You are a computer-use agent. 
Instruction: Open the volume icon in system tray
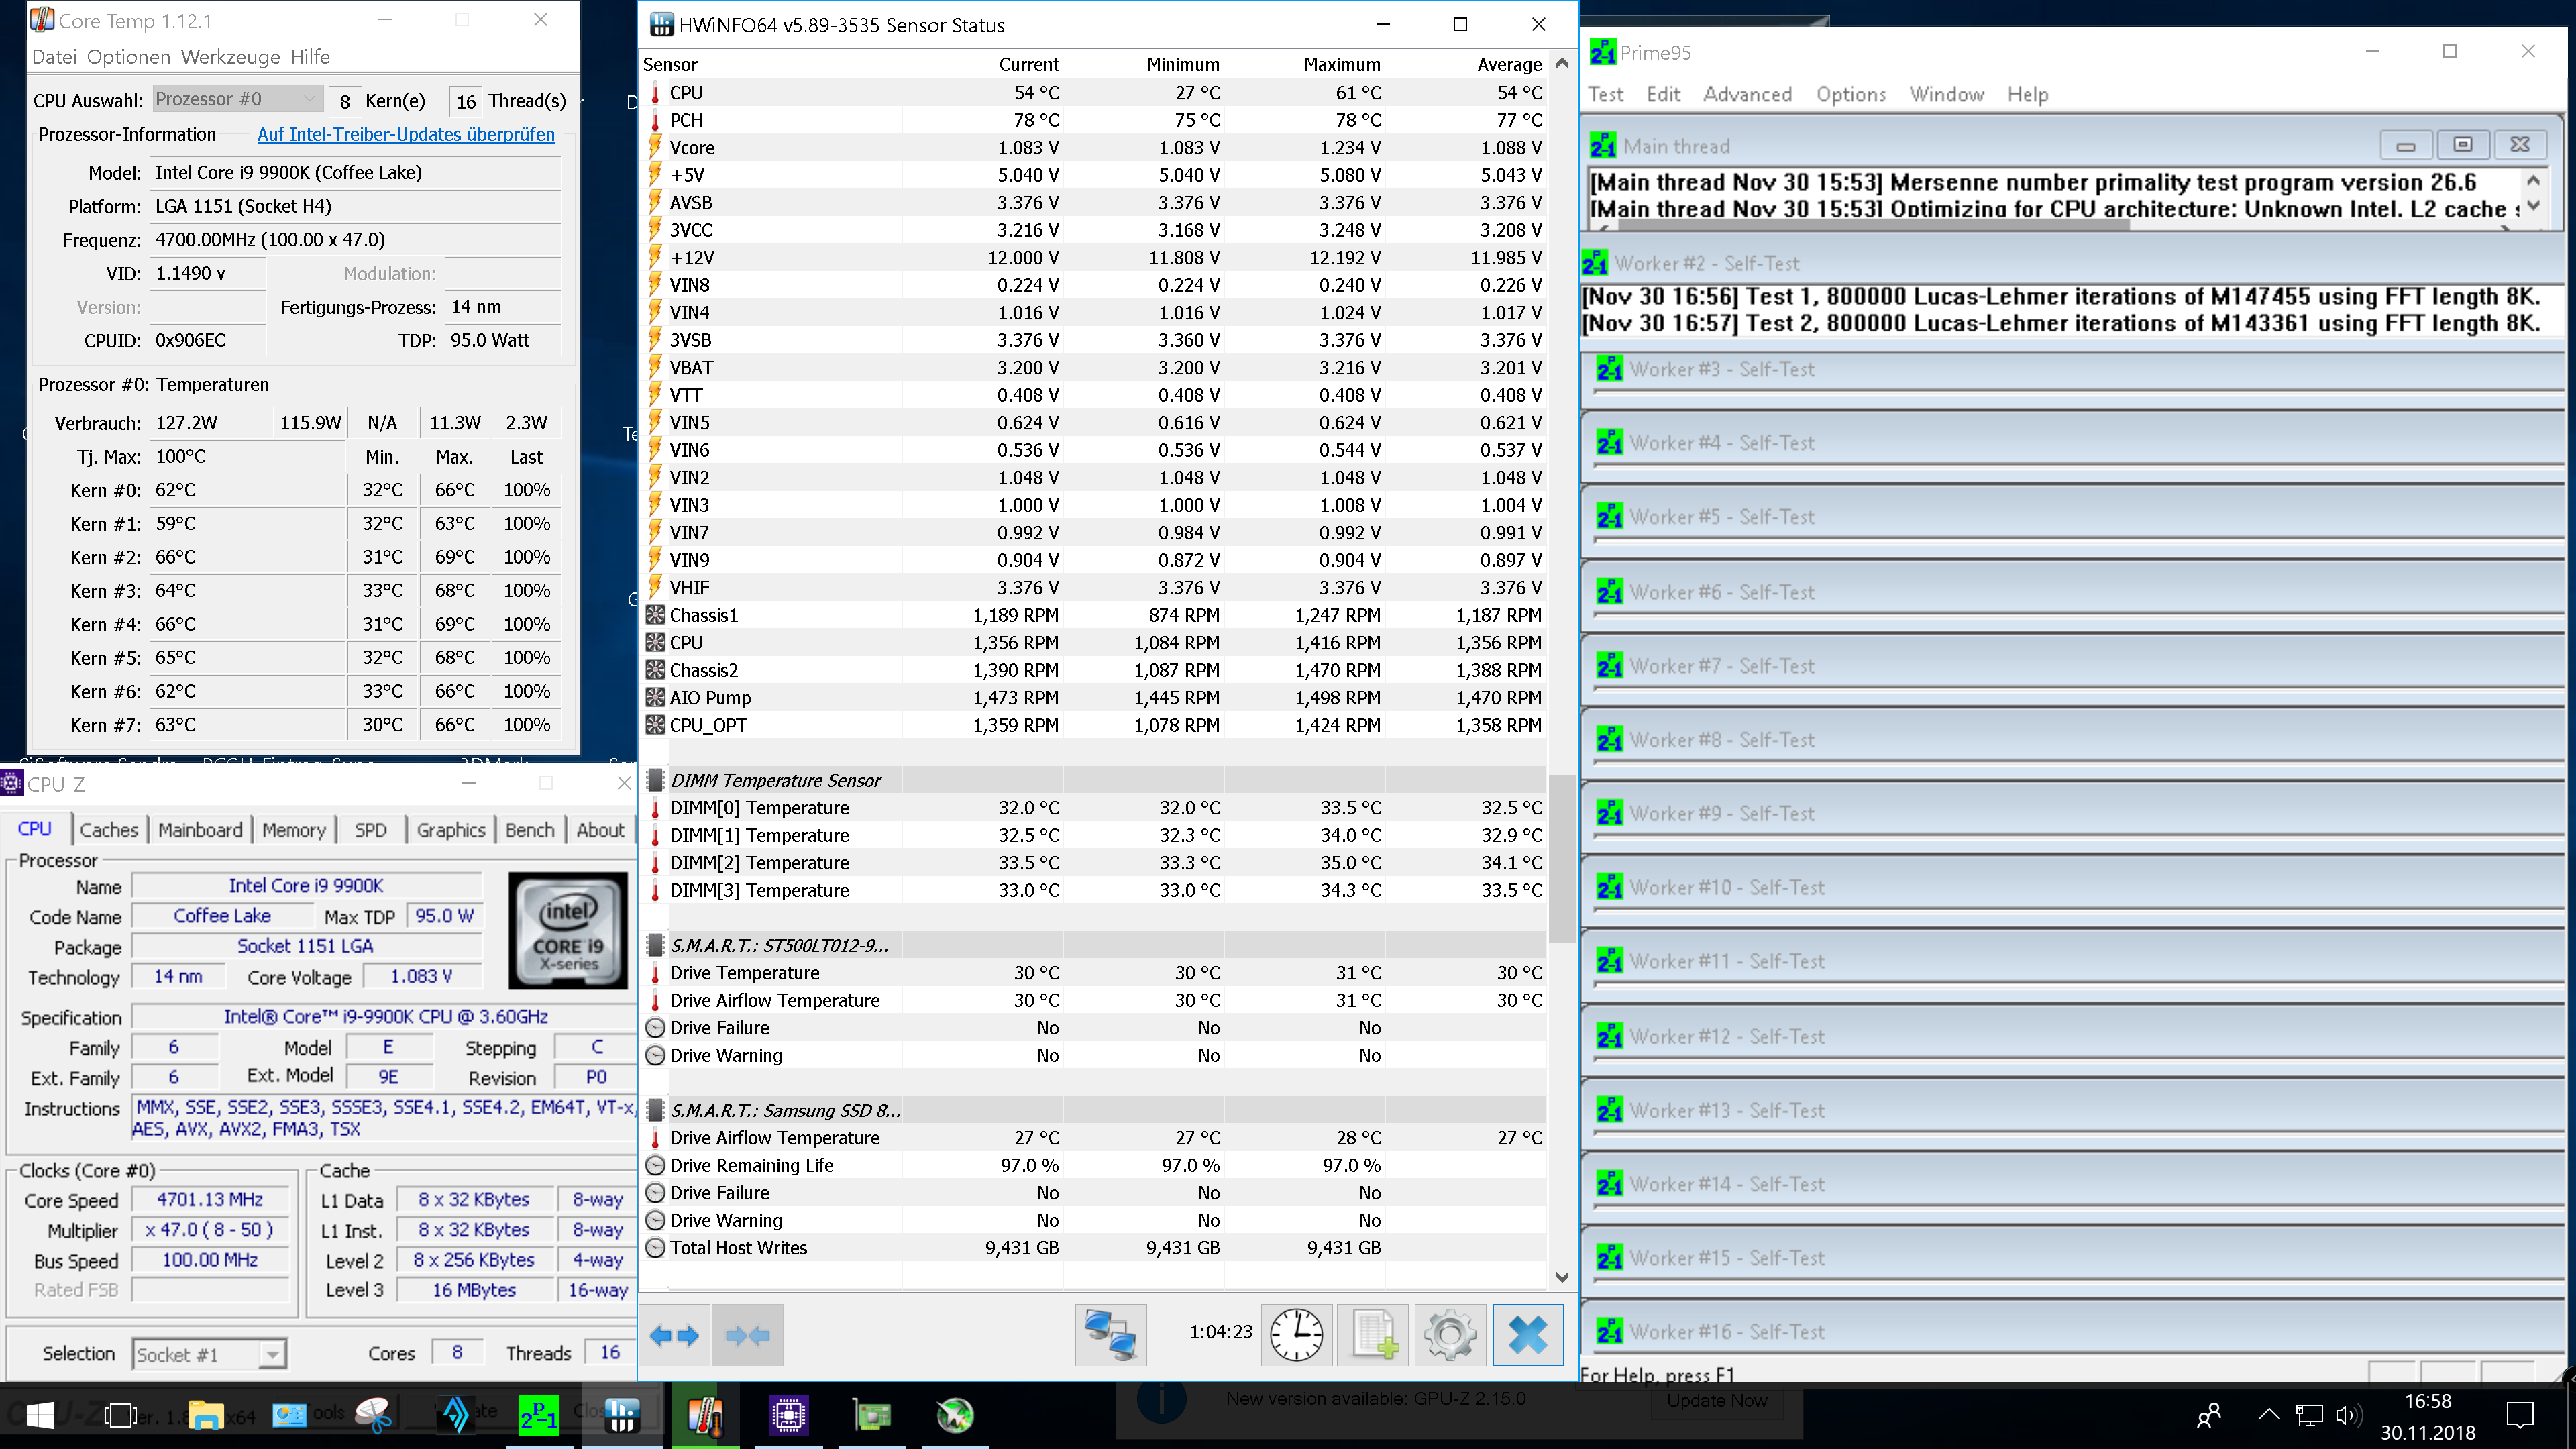[2348, 1415]
